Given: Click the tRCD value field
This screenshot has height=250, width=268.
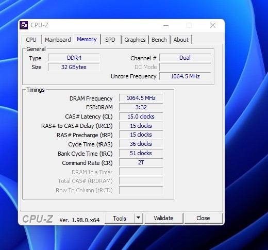Looking at the screenshot, I should 141,126.
